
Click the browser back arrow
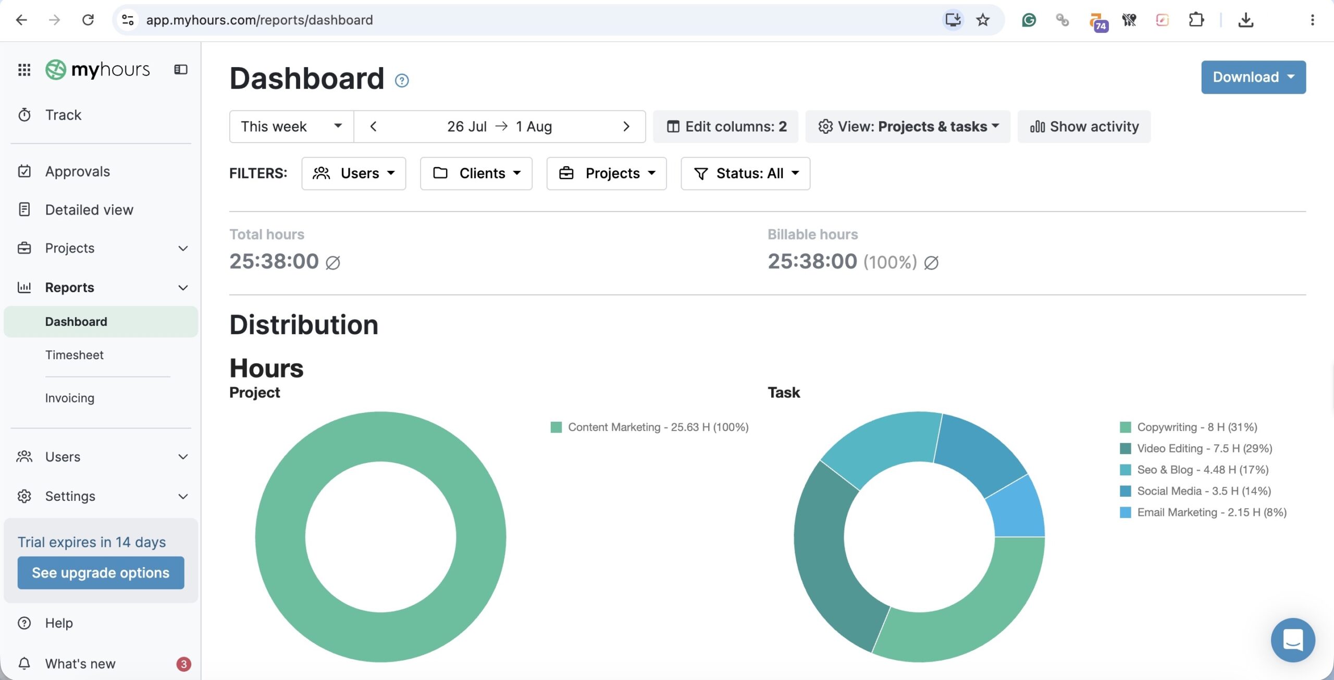21,20
